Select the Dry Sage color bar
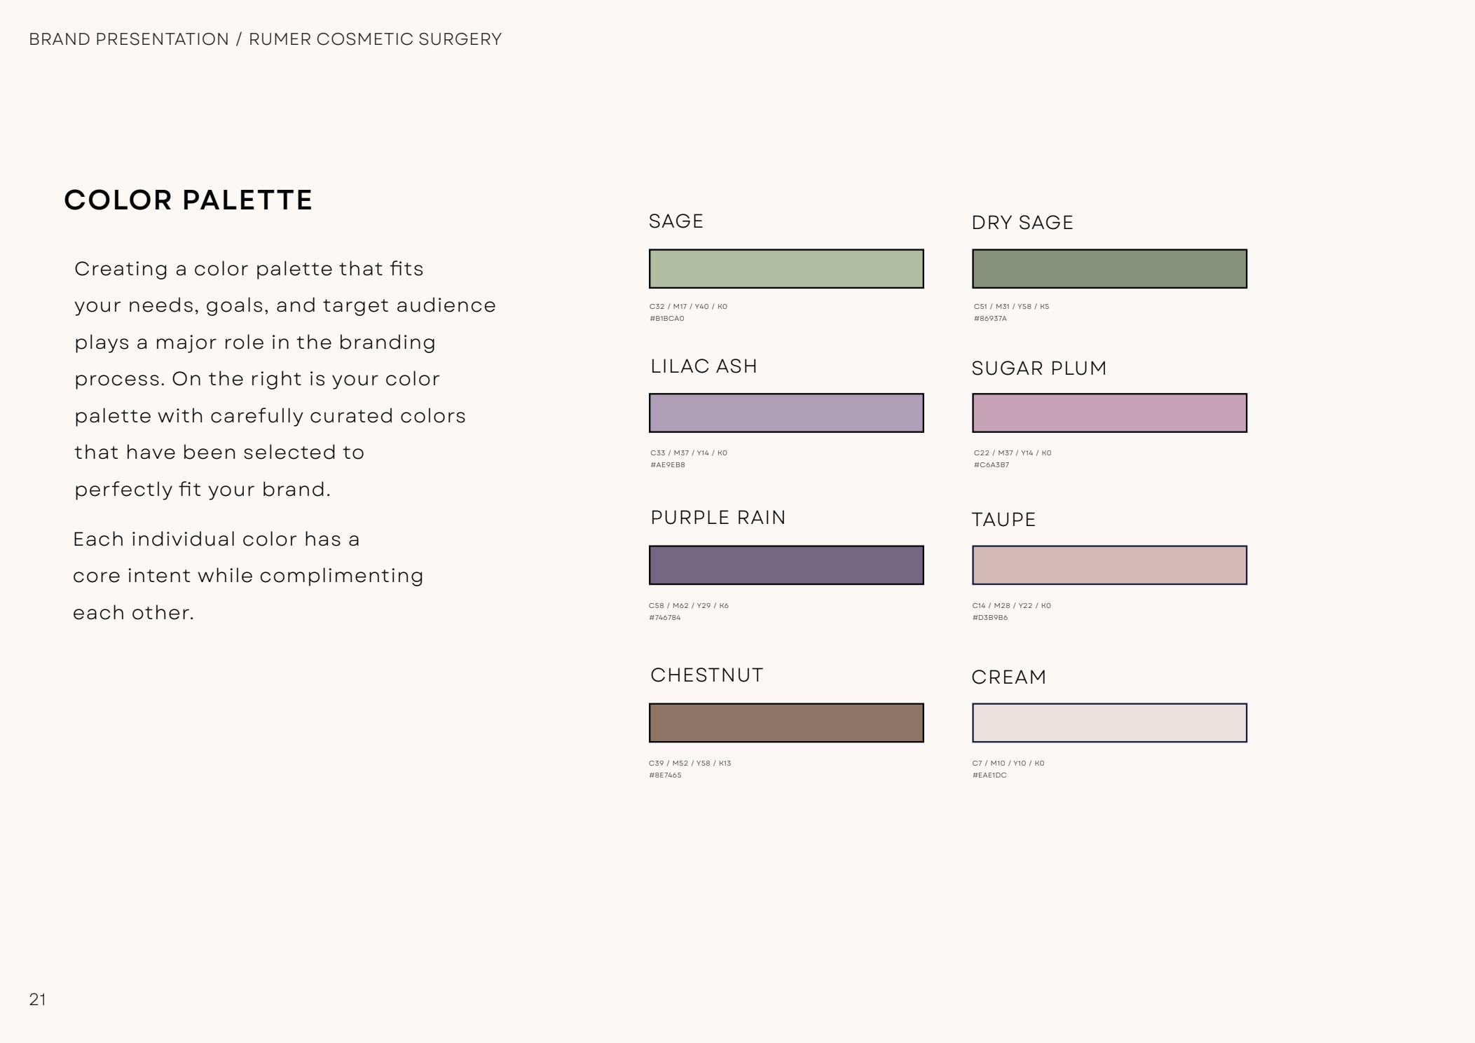The height and width of the screenshot is (1043, 1475). coord(1109,268)
